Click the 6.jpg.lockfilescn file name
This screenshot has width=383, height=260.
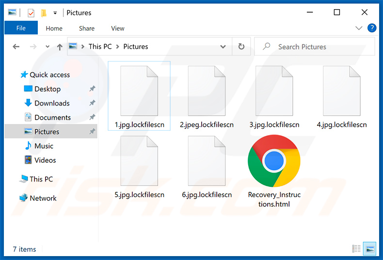(207, 195)
